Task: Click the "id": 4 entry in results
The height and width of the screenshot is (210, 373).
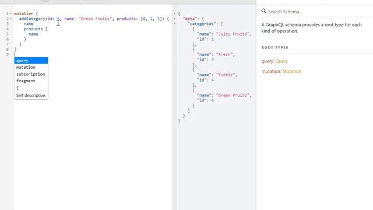Action: (x=205, y=80)
